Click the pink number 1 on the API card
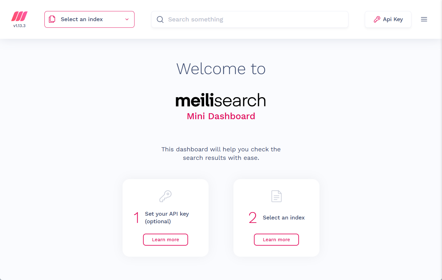The height and width of the screenshot is (280, 442). pos(137,218)
